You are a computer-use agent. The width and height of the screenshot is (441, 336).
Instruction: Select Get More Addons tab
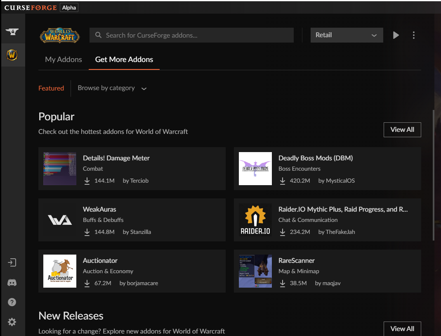click(x=124, y=60)
